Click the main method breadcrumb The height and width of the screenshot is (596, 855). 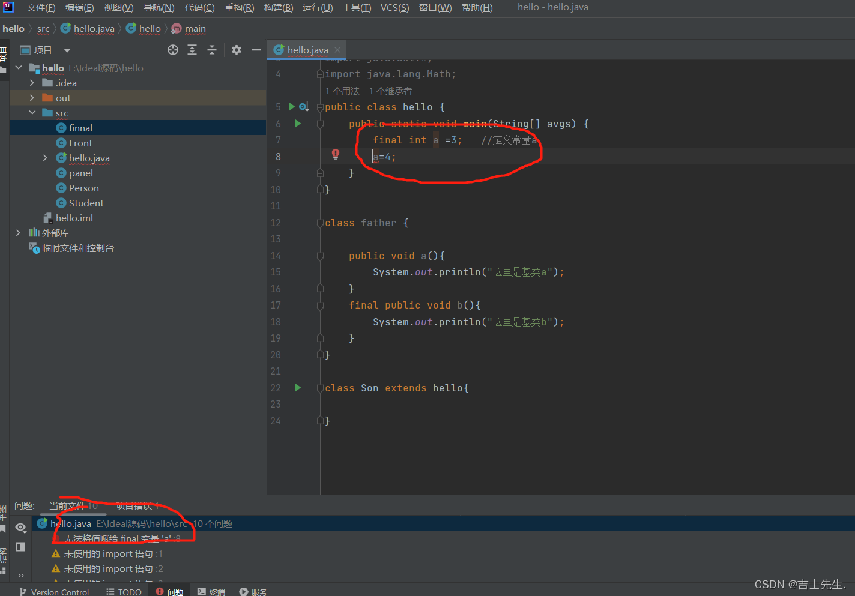click(189, 29)
